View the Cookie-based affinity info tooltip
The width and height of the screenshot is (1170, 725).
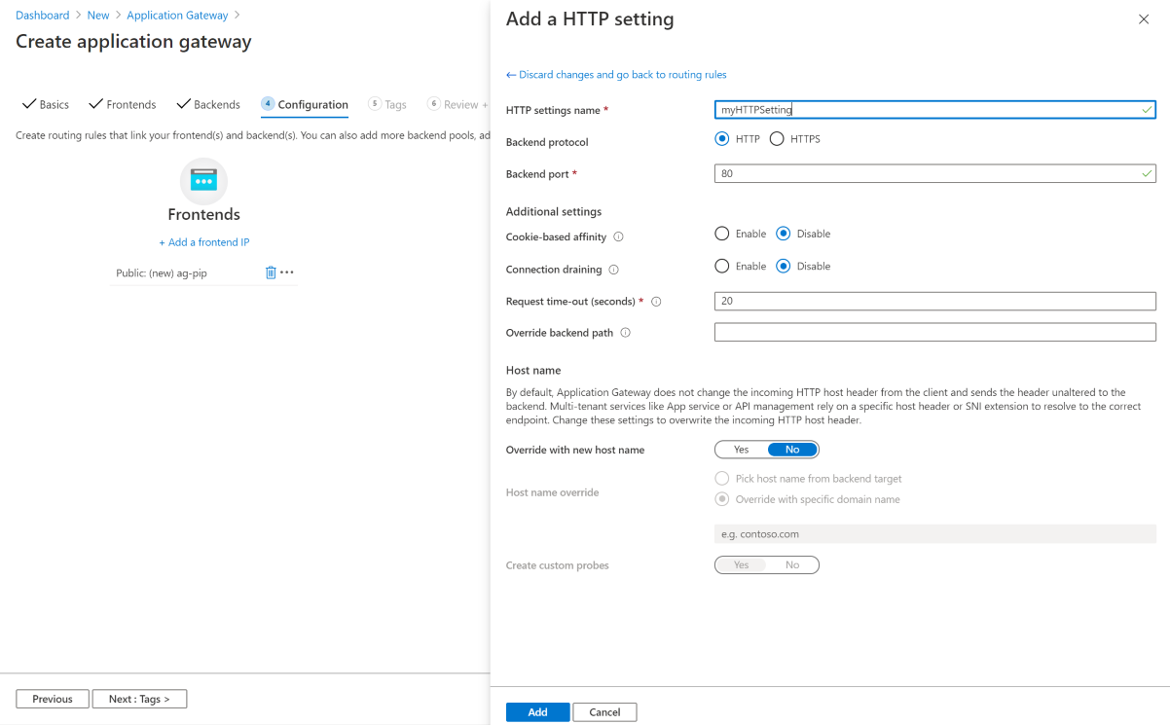pyautogui.click(x=621, y=236)
